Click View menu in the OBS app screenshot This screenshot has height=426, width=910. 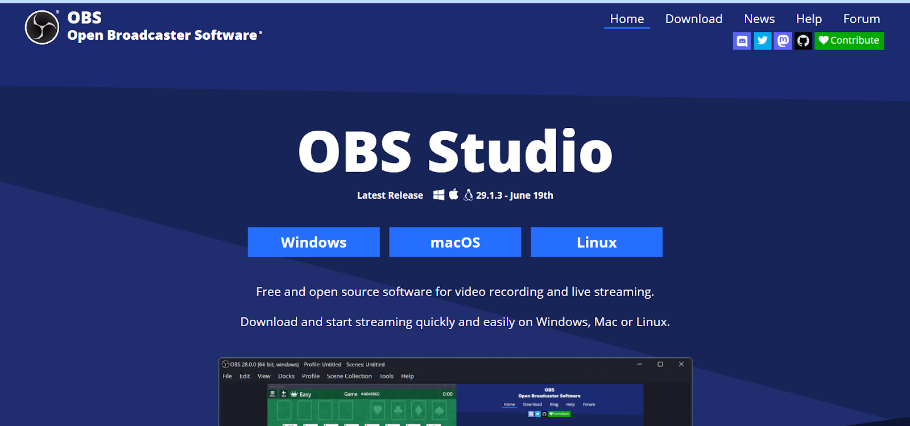tap(264, 376)
